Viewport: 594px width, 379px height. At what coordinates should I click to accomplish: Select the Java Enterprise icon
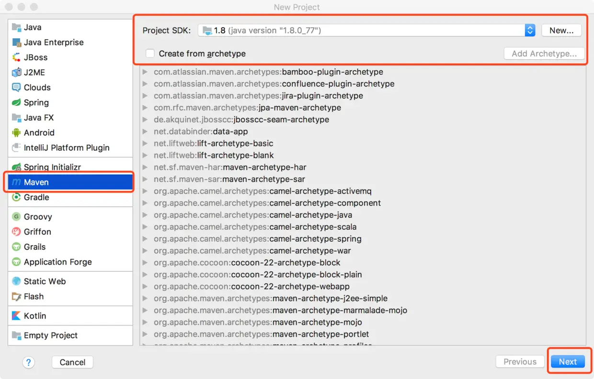16,42
